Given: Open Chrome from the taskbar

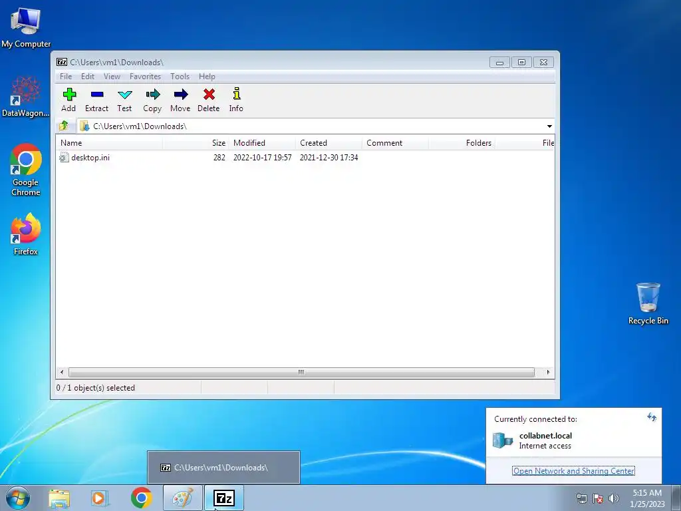Looking at the screenshot, I should click(x=141, y=498).
